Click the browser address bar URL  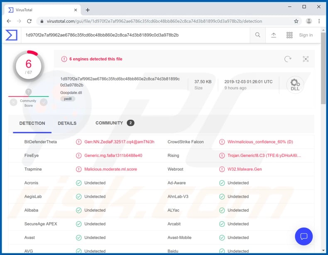[154, 21]
